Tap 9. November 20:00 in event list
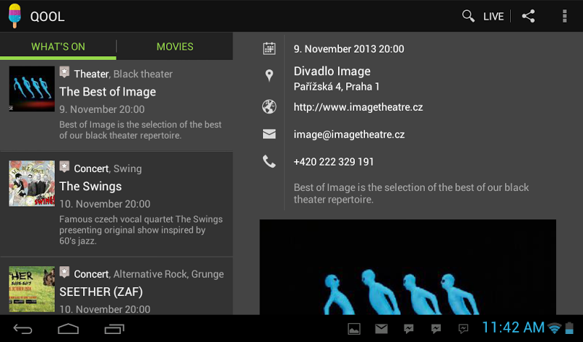This screenshot has height=342, width=583. pos(102,109)
